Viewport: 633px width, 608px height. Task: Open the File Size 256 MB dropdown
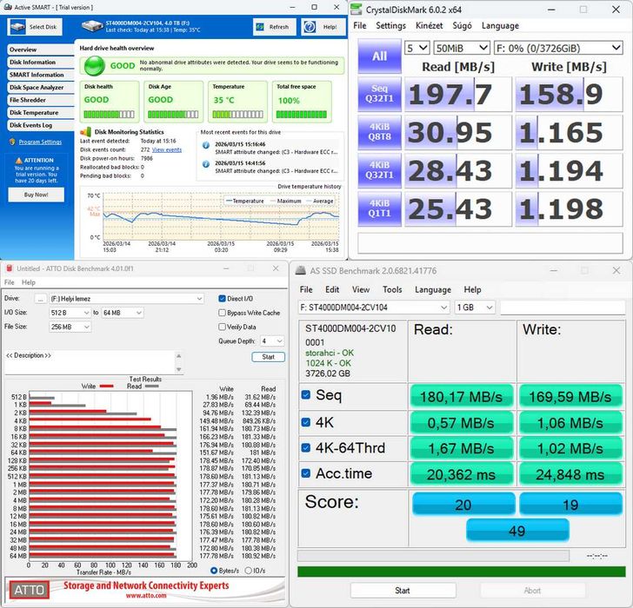[x=70, y=327]
